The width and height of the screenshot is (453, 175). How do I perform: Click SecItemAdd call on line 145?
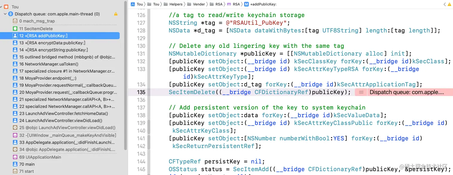click(251, 169)
